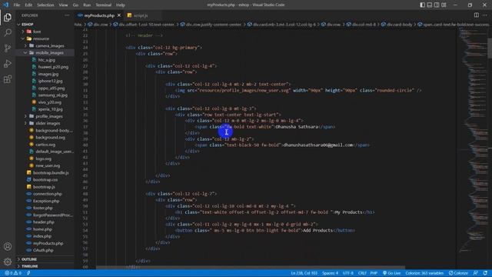Open the View menu

[63, 5]
